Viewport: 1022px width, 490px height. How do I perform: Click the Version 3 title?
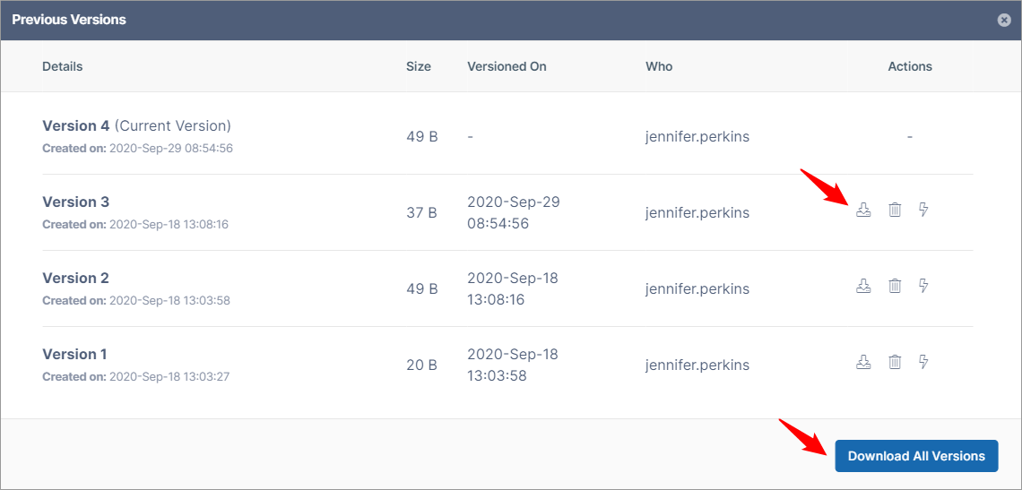click(76, 202)
